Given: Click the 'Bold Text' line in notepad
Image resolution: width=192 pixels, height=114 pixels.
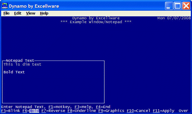Looking at the screenshot, I should 14,72.
